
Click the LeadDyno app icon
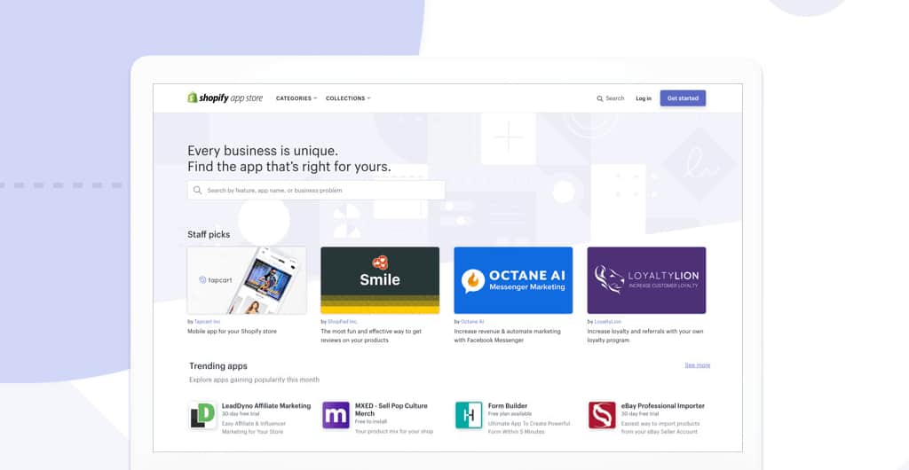pyautogui.click(x=202, y=416)
